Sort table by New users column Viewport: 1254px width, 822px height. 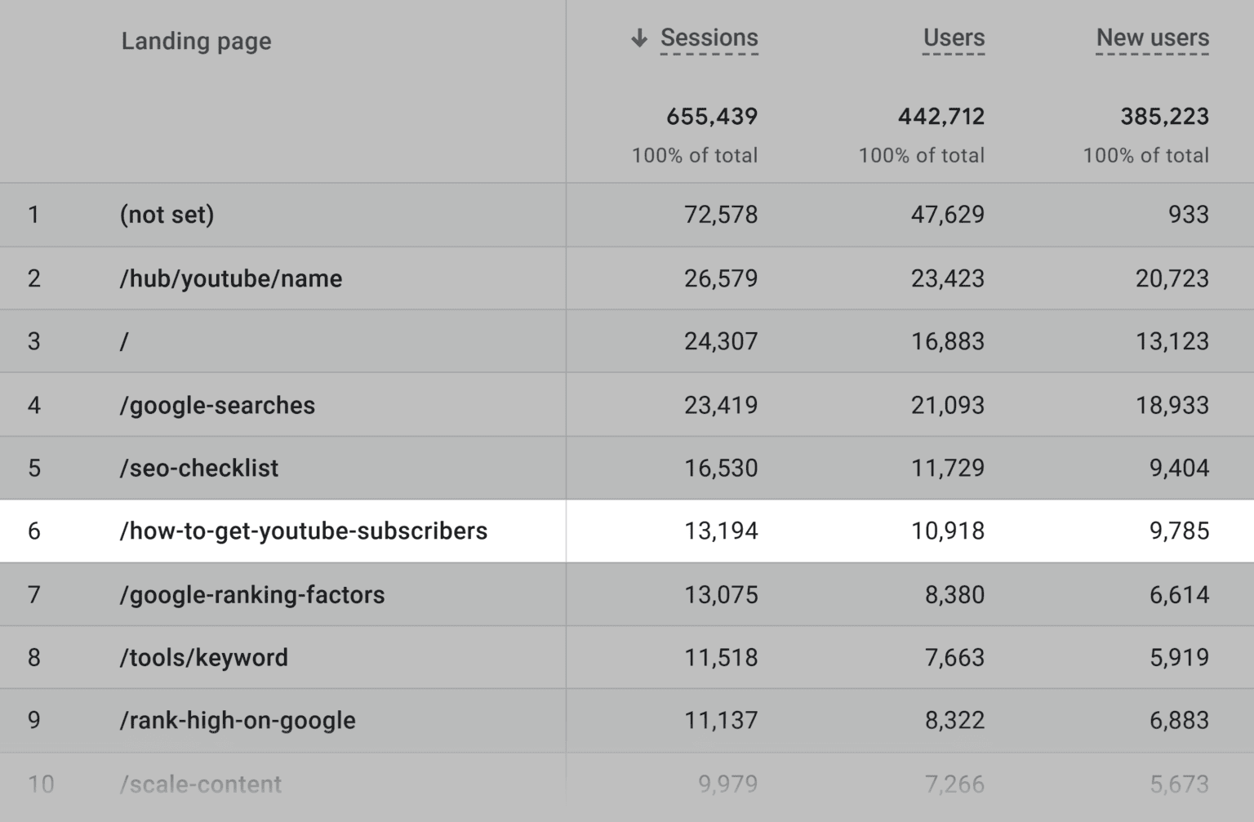(1152, 38)
